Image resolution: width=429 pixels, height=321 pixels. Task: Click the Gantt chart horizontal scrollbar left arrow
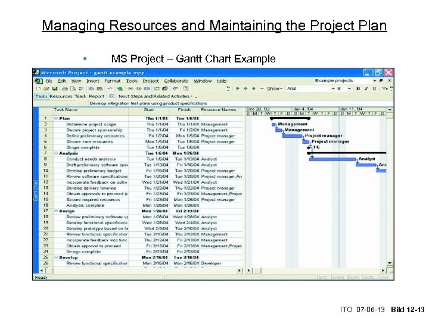pos(248,270)
